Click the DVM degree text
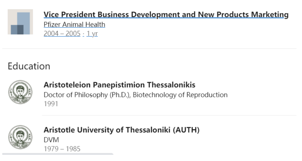This screenshot has height=161, width=302. coord(51,140)
